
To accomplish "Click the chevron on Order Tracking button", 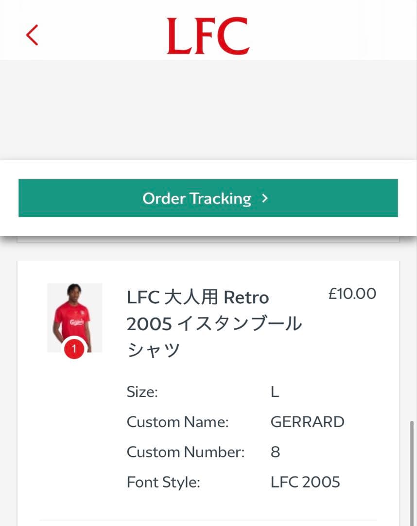I will click(x=264, y=198).
